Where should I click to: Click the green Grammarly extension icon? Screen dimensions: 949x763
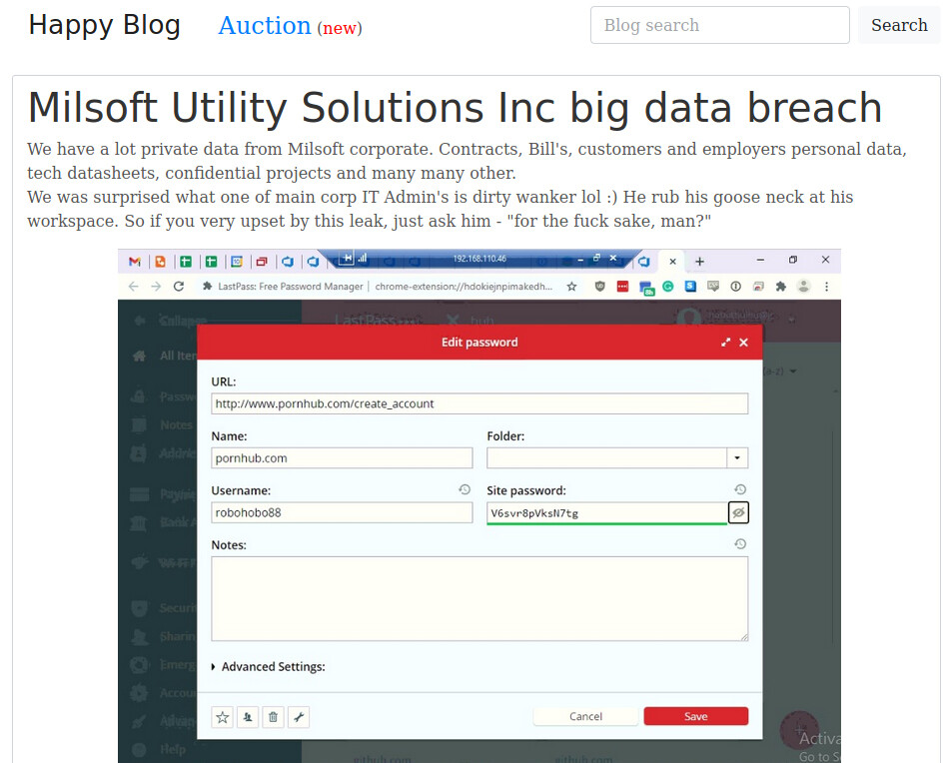[668, 287]
